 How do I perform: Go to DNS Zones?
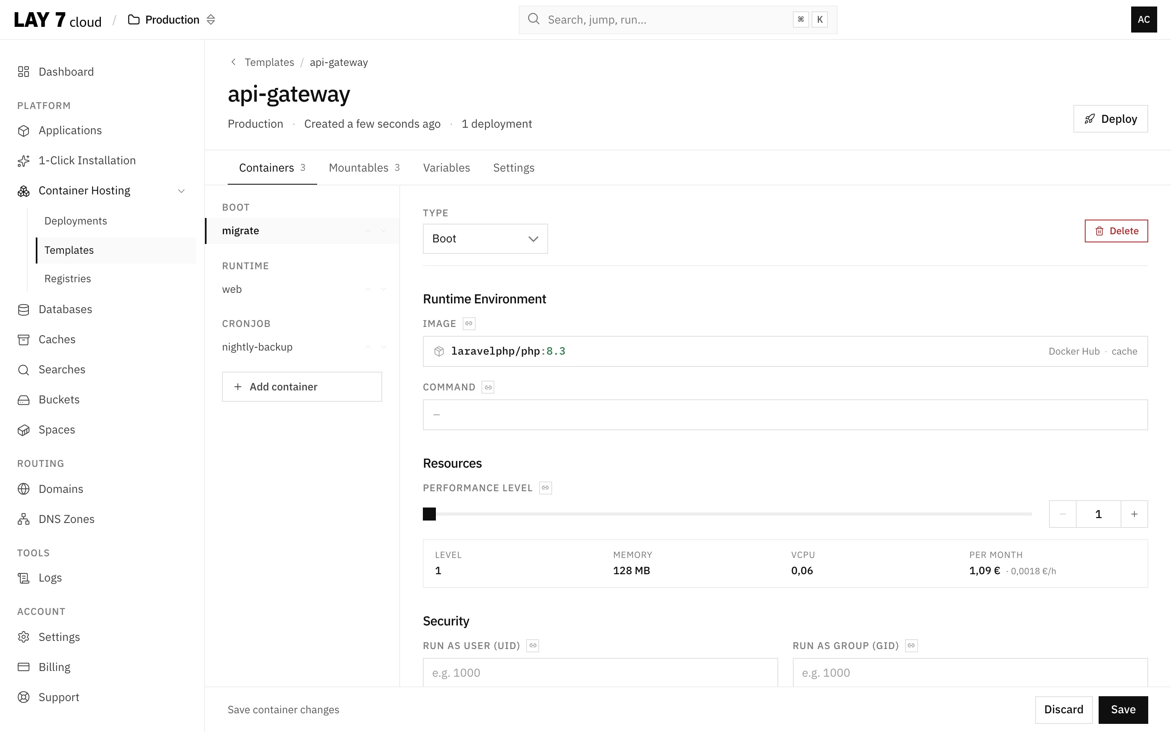[x=57, y=519]
